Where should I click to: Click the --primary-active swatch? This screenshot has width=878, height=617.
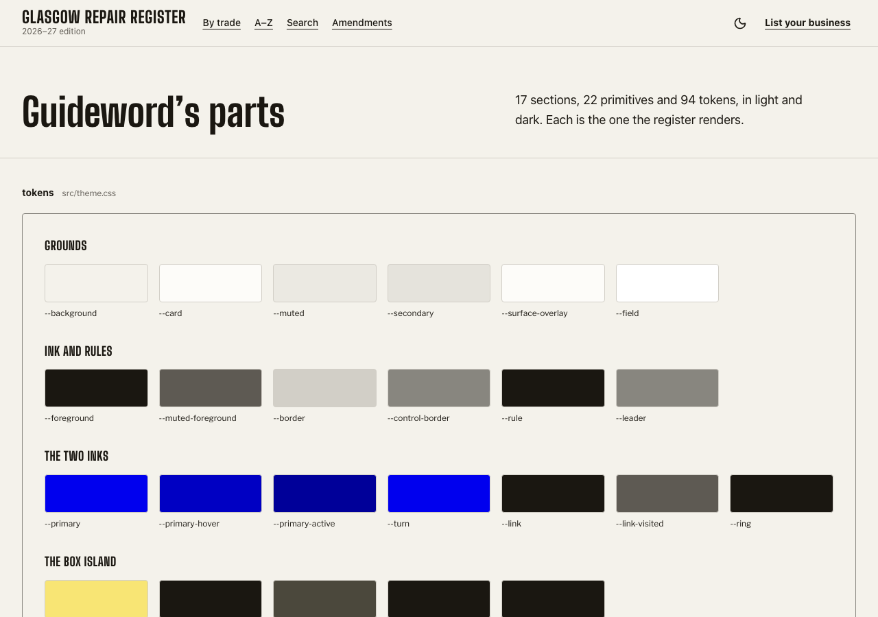click(324, 494)
